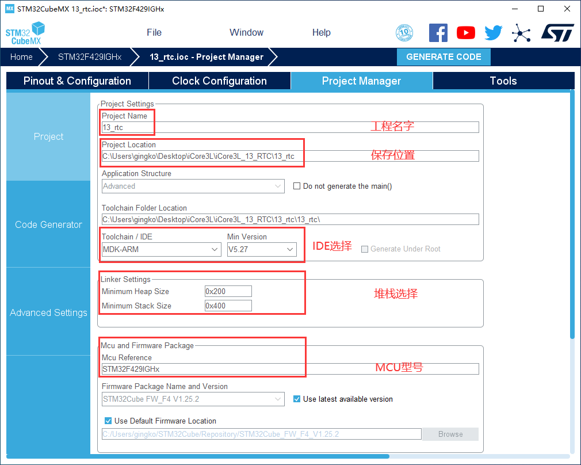Image resolution: width=581 pixels, height=465 pixels.
Task: Click the Browse firmware location button
Action: tap(450, 434)
